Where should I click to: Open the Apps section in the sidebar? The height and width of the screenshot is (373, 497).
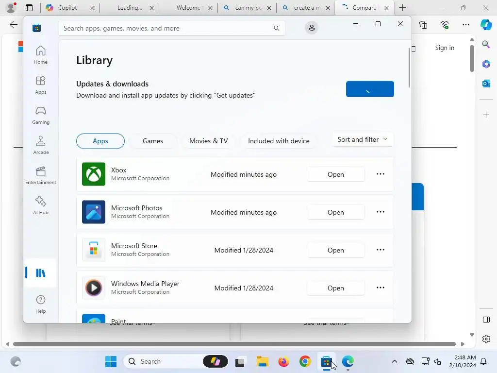[41, 85]
